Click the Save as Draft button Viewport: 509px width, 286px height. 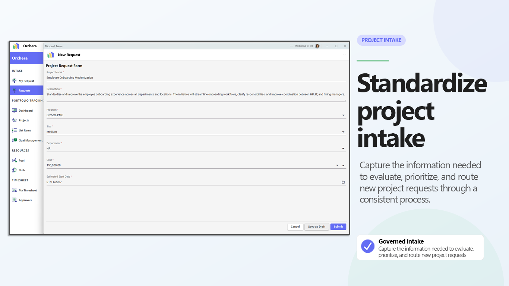tap(317, 227)
